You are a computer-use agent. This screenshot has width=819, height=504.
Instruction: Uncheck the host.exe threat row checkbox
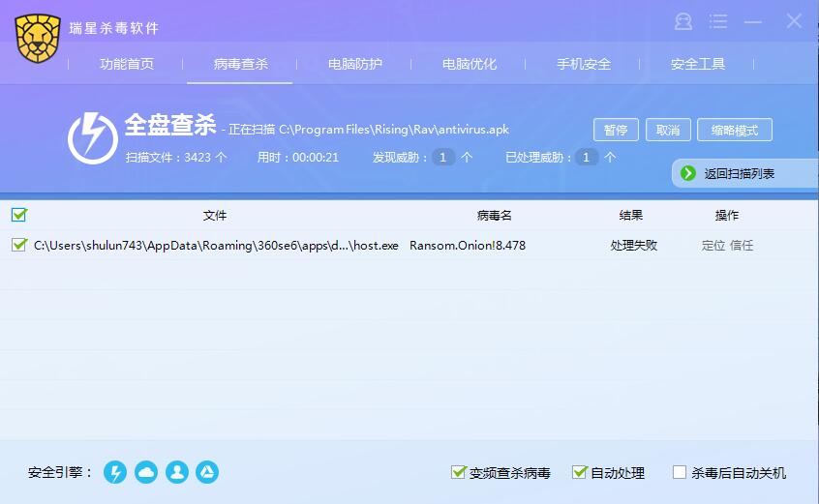(x=18, y=245)
